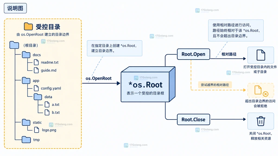This screenshot has width=278, height=156.
Task: Click the readme.txt file icon
Action: click(36, 62)
